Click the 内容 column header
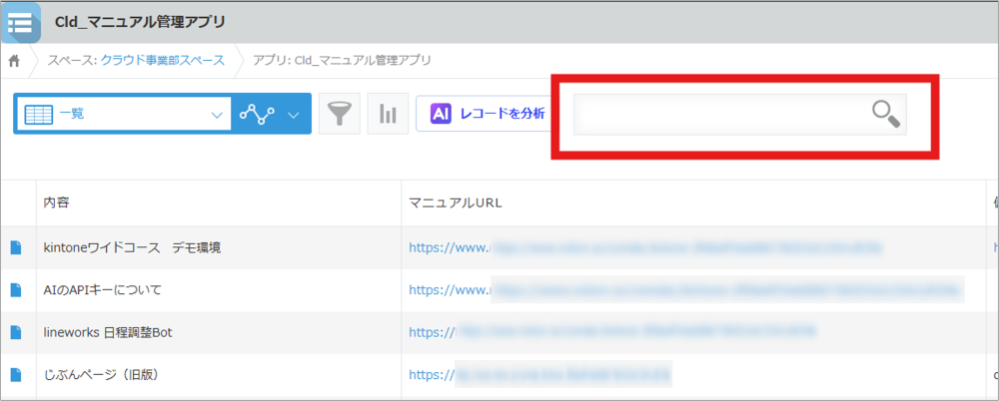The height and width of the screenshot is (401, 999). click(x=219, y=202)
